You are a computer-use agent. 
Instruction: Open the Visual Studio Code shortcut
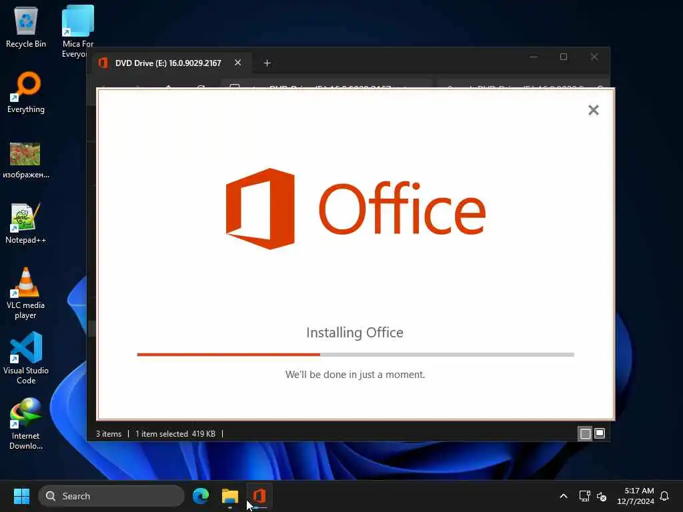coord(26,358)
